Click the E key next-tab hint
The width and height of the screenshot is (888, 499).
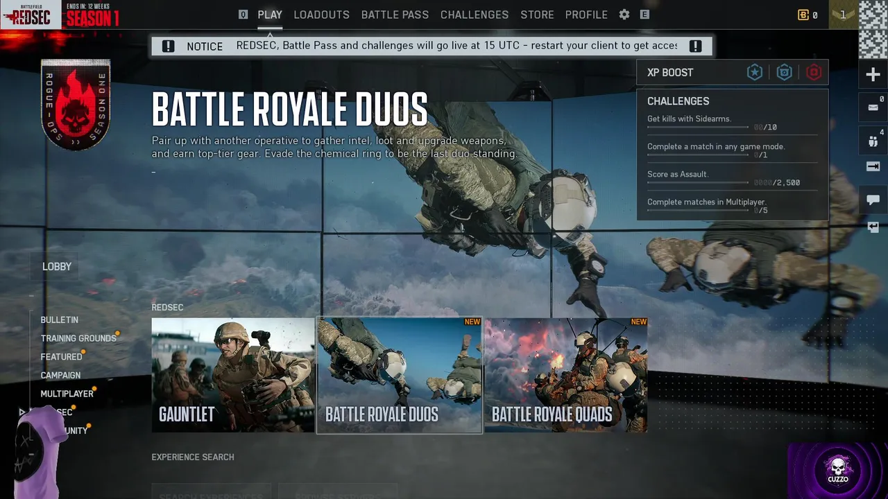(x=644, y=15)
